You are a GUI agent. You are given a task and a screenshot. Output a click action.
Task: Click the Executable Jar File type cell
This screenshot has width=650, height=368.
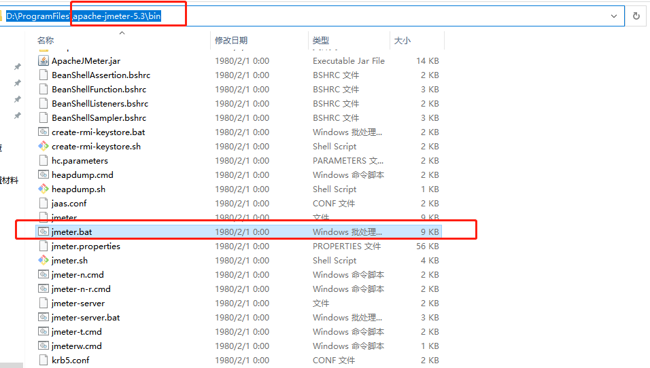pyautogui.click(x=349, y=61)
